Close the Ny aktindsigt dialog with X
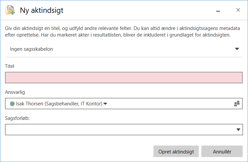248x162 pixels. [238, 10]
